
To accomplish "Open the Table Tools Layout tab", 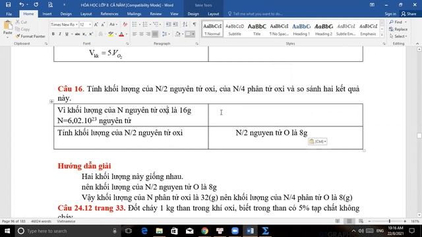I will (213, 14).
